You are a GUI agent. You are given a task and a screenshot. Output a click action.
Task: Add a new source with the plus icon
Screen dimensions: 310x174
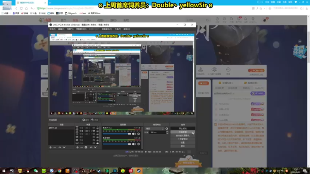tap(77, 147)
